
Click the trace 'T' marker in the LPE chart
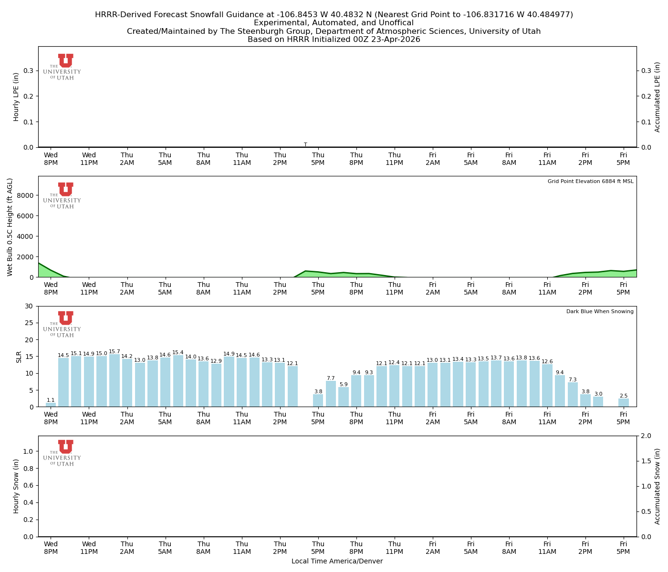[305, 145]
